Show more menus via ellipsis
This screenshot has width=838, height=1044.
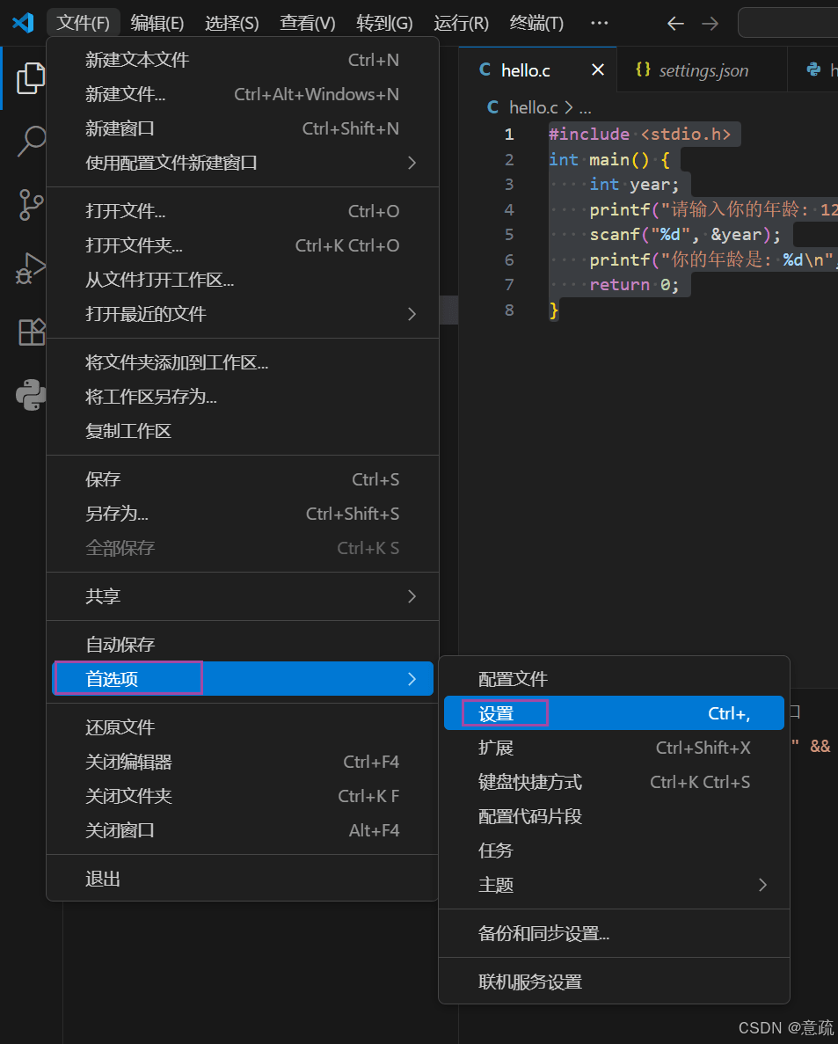click(599, 23)
